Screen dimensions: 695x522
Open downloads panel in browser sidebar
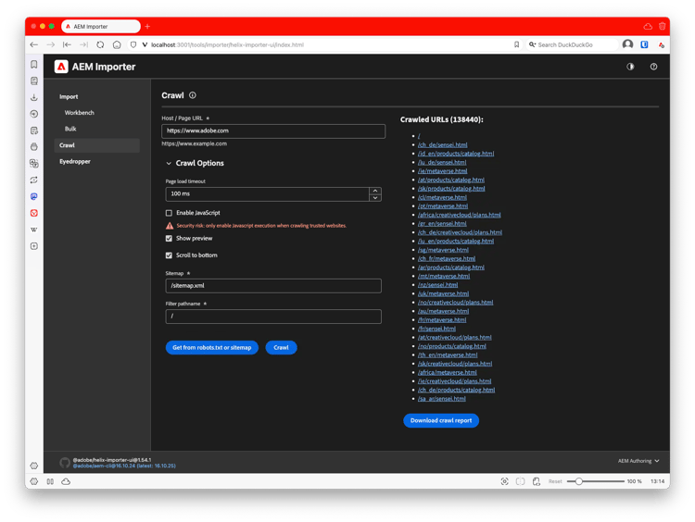tap(34, 97)
